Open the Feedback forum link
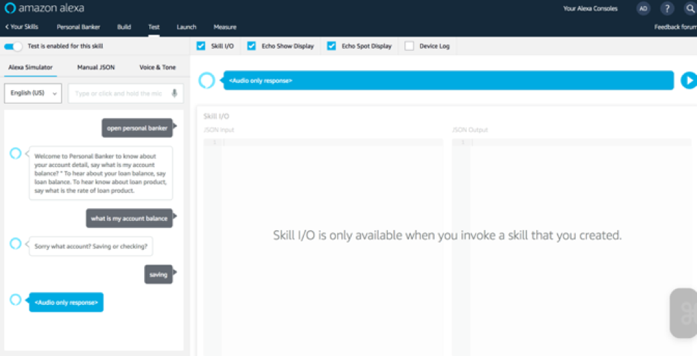The height and width of the screenshot is (356, 697). [675, 27]
